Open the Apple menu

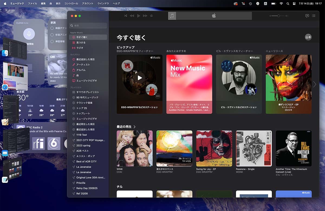point(5,4)
